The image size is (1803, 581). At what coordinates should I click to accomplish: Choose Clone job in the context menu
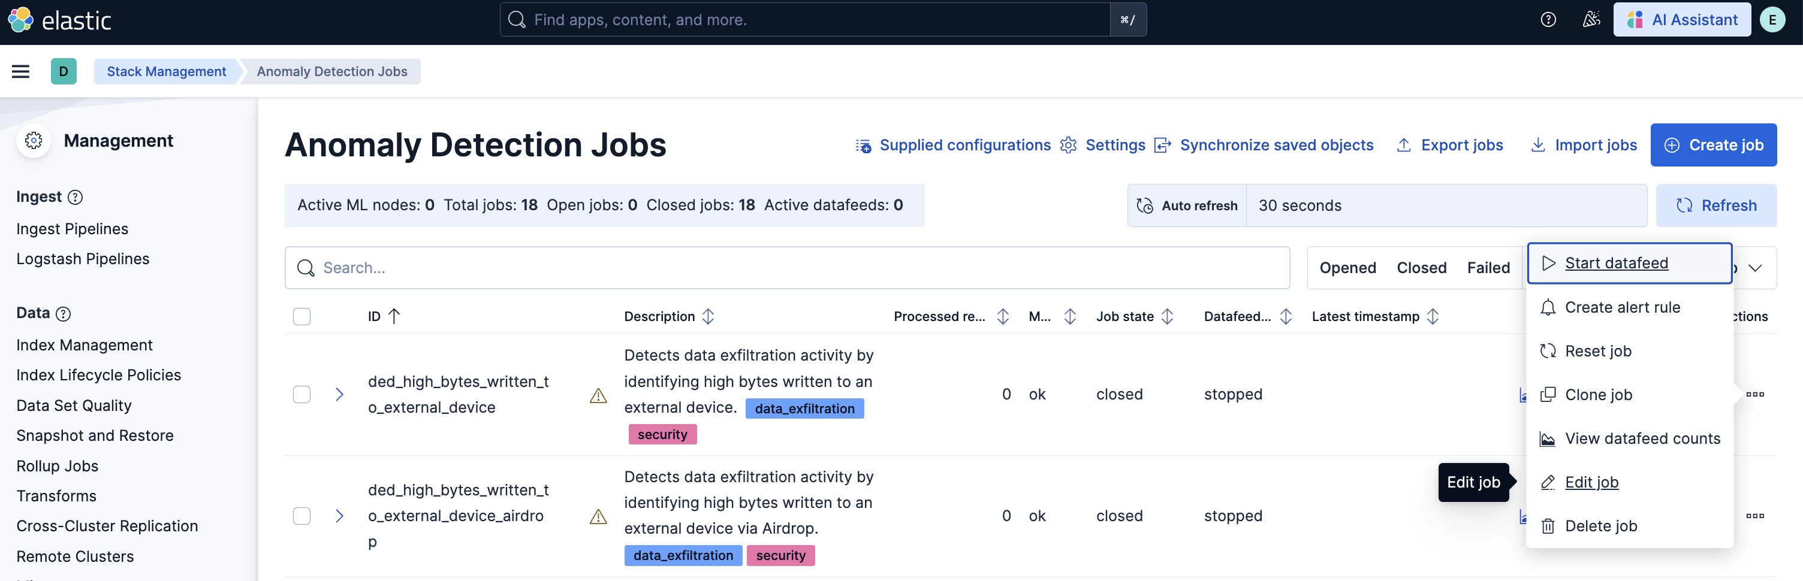coord(1598,394)
